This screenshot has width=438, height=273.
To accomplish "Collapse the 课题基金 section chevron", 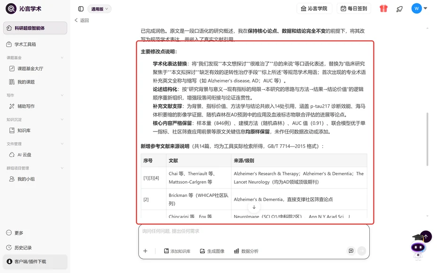I will (x=62, y=58).
